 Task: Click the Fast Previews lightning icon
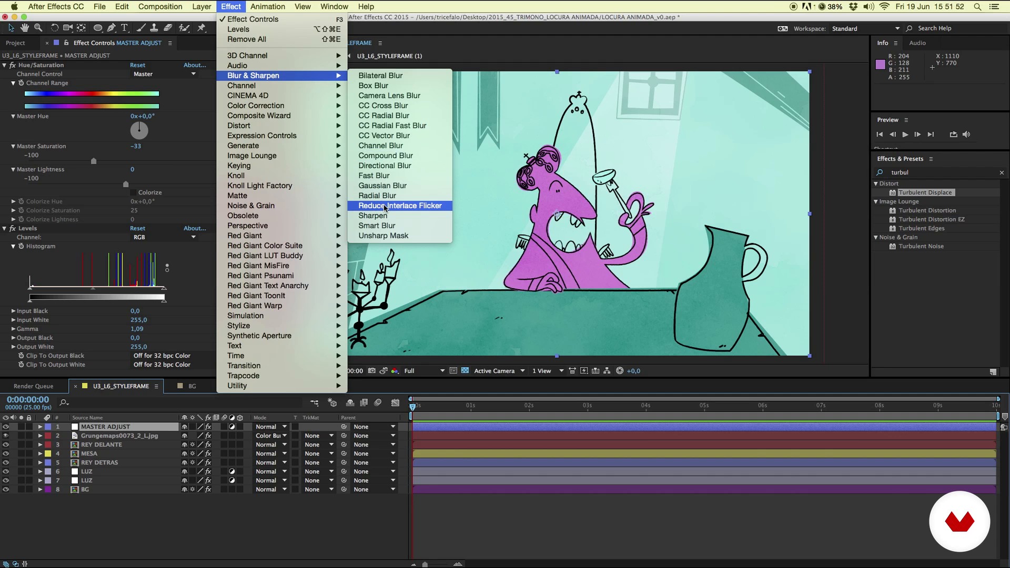[x=584, y=371]
